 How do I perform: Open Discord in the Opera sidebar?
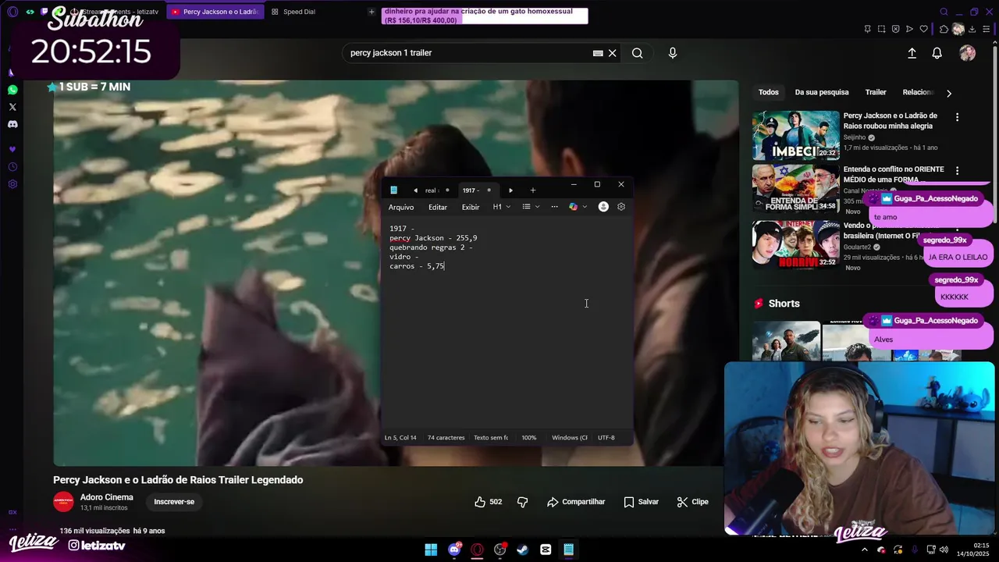pos(12,124)
